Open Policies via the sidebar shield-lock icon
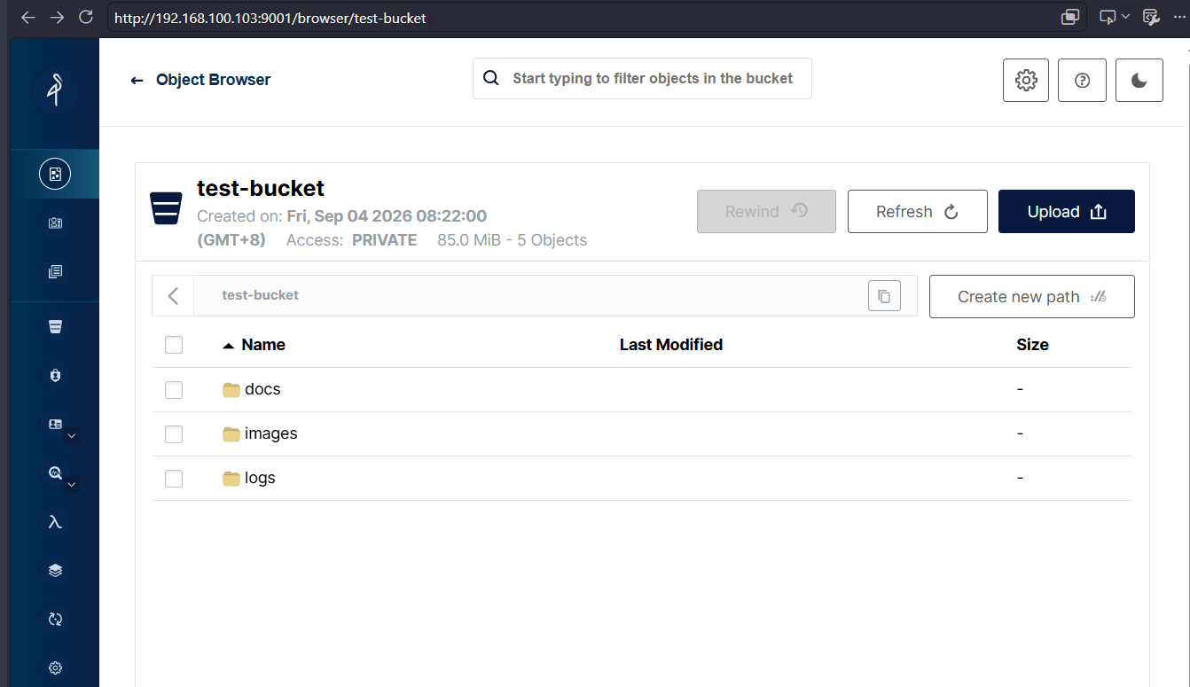Viewport: 1190px width, 687px height. coord(55,376)
